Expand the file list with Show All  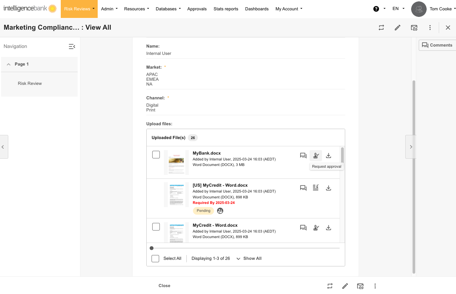[x=249, y=258]
